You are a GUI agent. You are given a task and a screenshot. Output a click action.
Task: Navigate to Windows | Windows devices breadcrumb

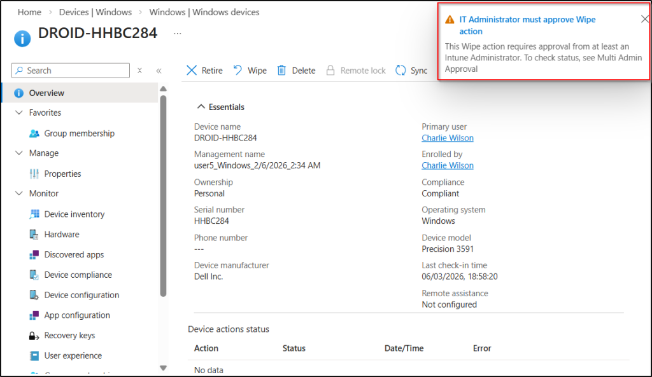pos(204,11)
